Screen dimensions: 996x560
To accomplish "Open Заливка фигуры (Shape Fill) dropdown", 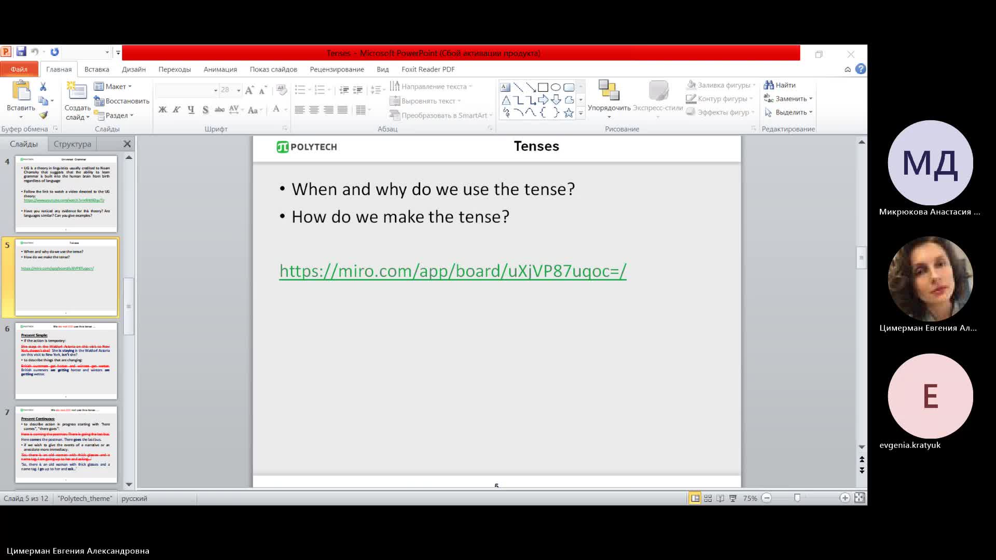I will pos(721,85).
